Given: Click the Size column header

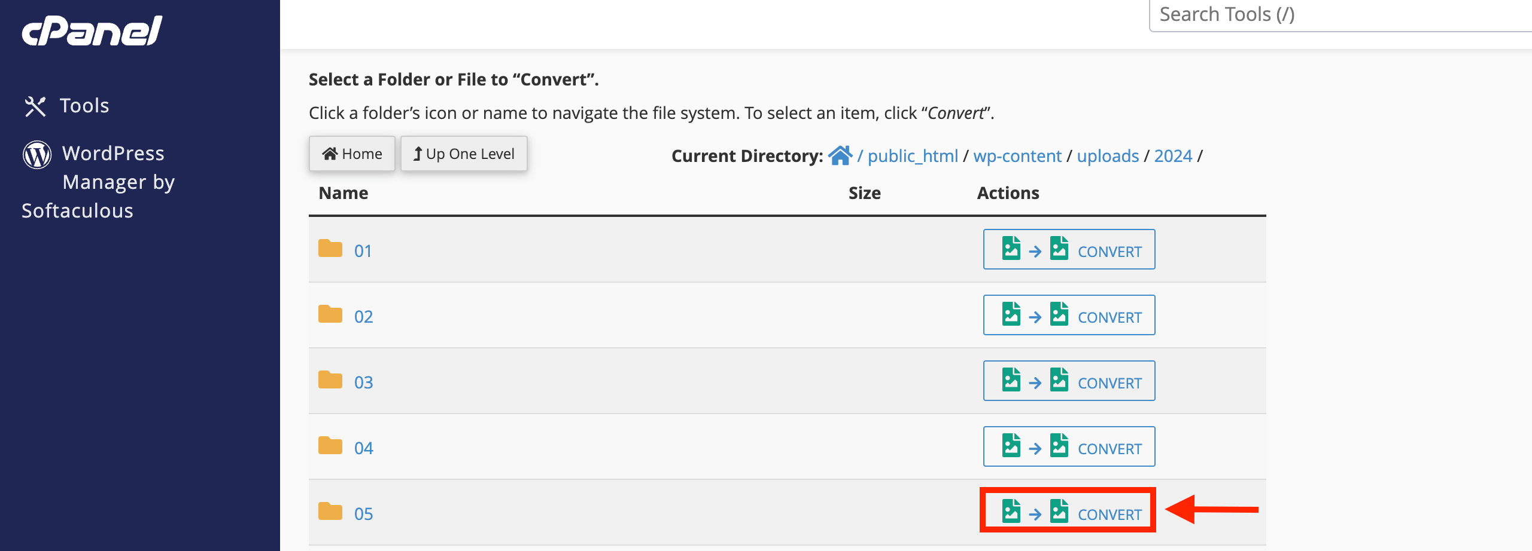Looking at the screenshot, I should tap(865, 193).
